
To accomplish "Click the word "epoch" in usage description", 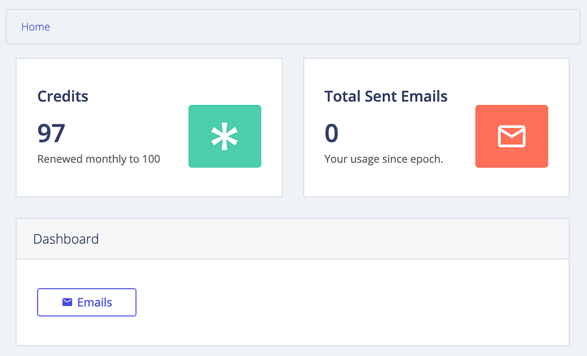I will tap(427, 160).
